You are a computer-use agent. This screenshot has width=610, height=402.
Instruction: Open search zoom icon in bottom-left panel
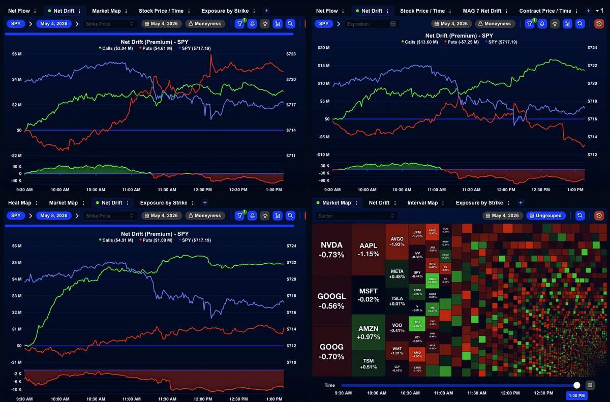(290, 215)
